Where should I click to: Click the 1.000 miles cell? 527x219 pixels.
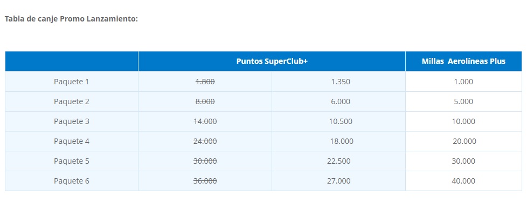[463, 82]
